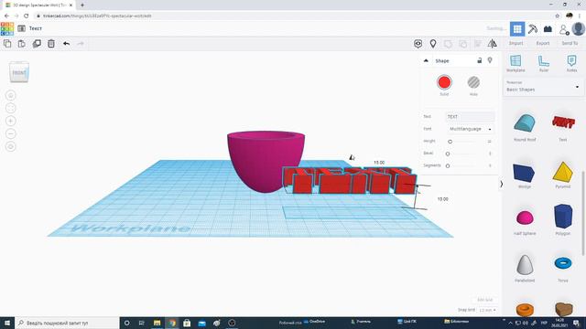Click the Windows Start button
586x329 pixels.
[x=7, y=323]
